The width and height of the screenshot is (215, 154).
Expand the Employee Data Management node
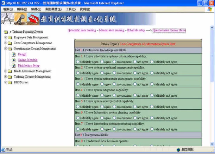click(6, 37)
